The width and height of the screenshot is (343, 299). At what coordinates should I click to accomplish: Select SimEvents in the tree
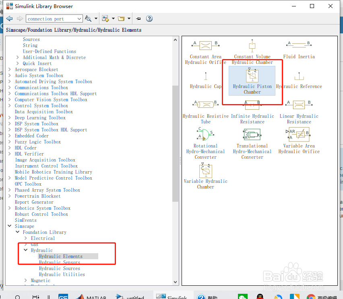(x=26, y=220)
